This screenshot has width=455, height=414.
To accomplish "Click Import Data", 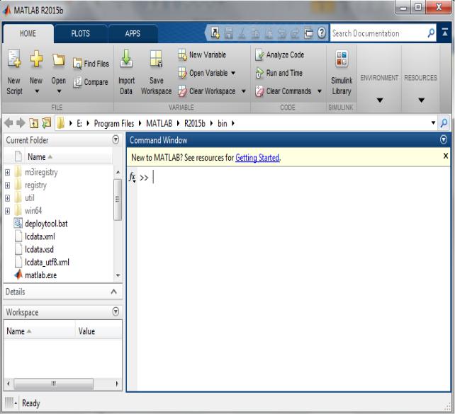I will [x=126, y=72].
